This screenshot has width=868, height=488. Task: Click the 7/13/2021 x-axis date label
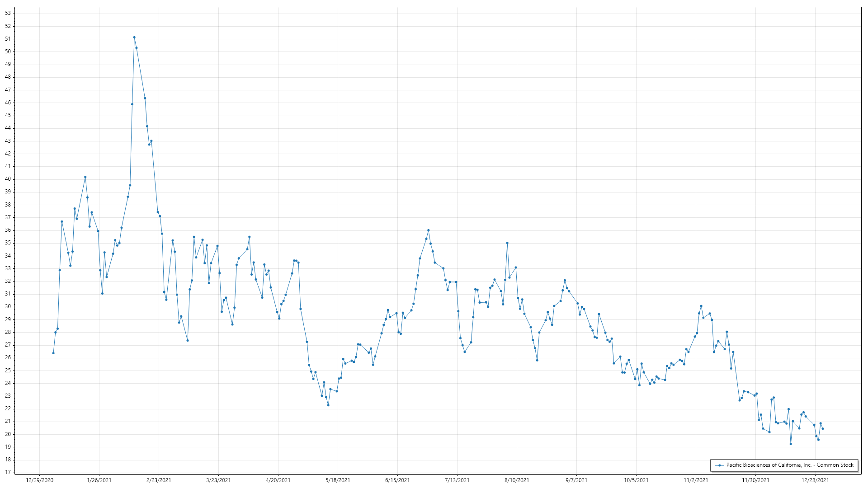click(457, 480)
